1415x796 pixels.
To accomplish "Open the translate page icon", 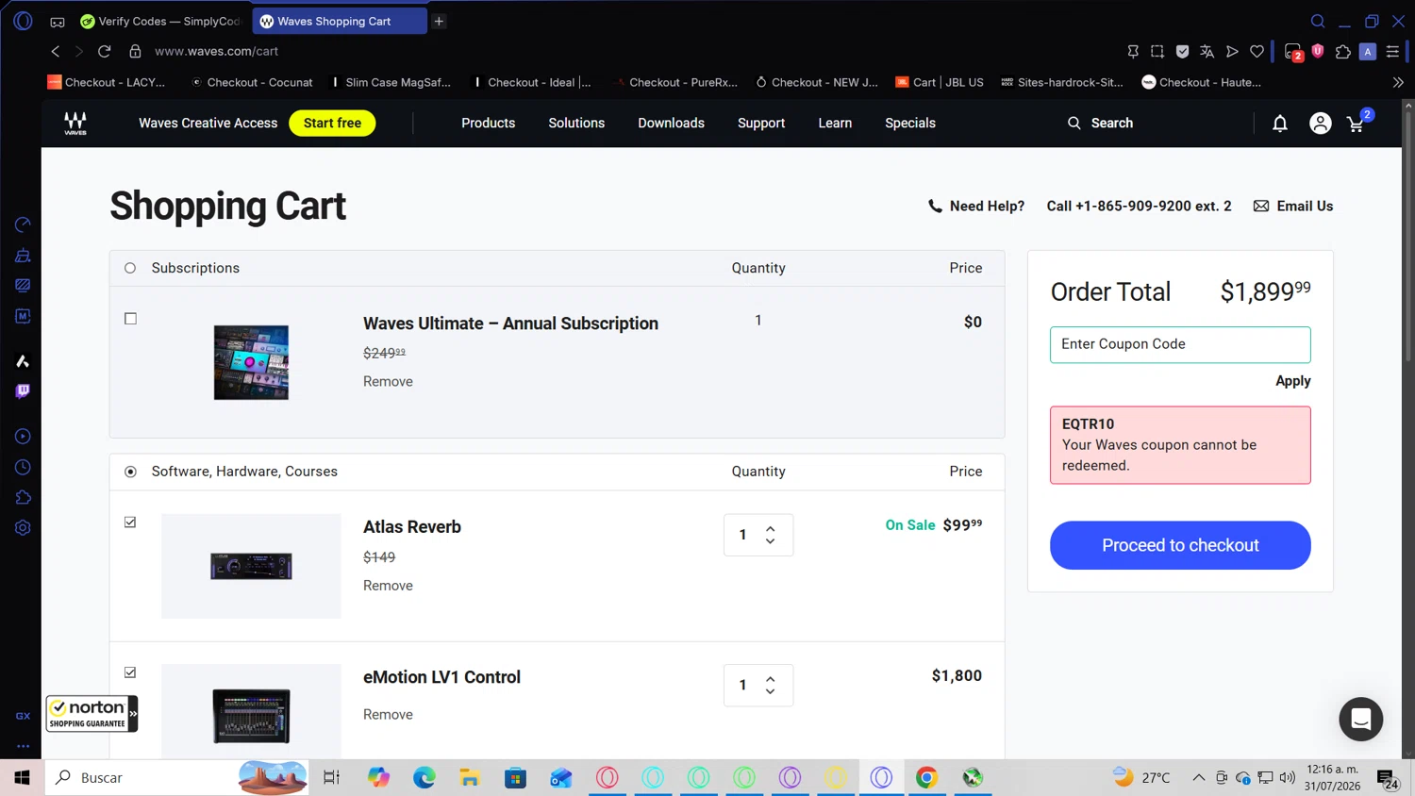I will (x=1207, y=51).
